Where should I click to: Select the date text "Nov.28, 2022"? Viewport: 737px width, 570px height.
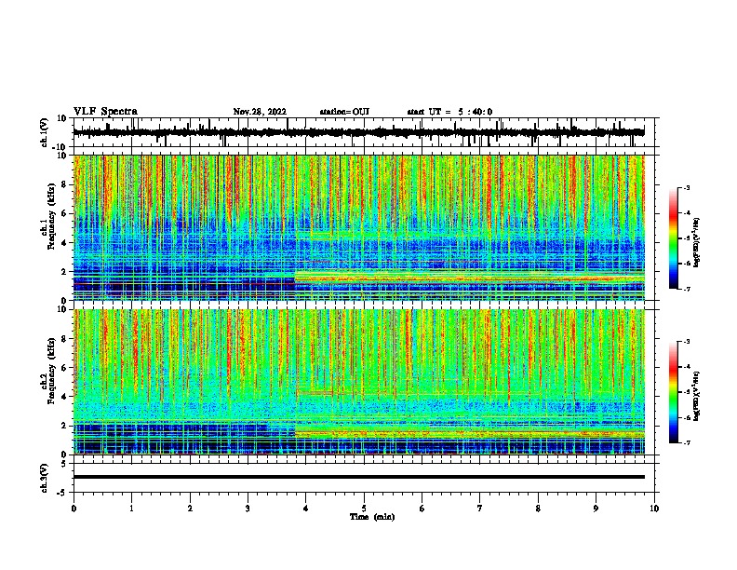pos(260,112)
